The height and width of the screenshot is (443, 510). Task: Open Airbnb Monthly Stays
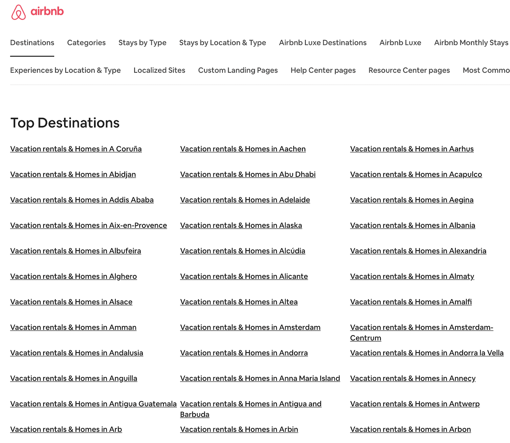click(x=471, y=42)
